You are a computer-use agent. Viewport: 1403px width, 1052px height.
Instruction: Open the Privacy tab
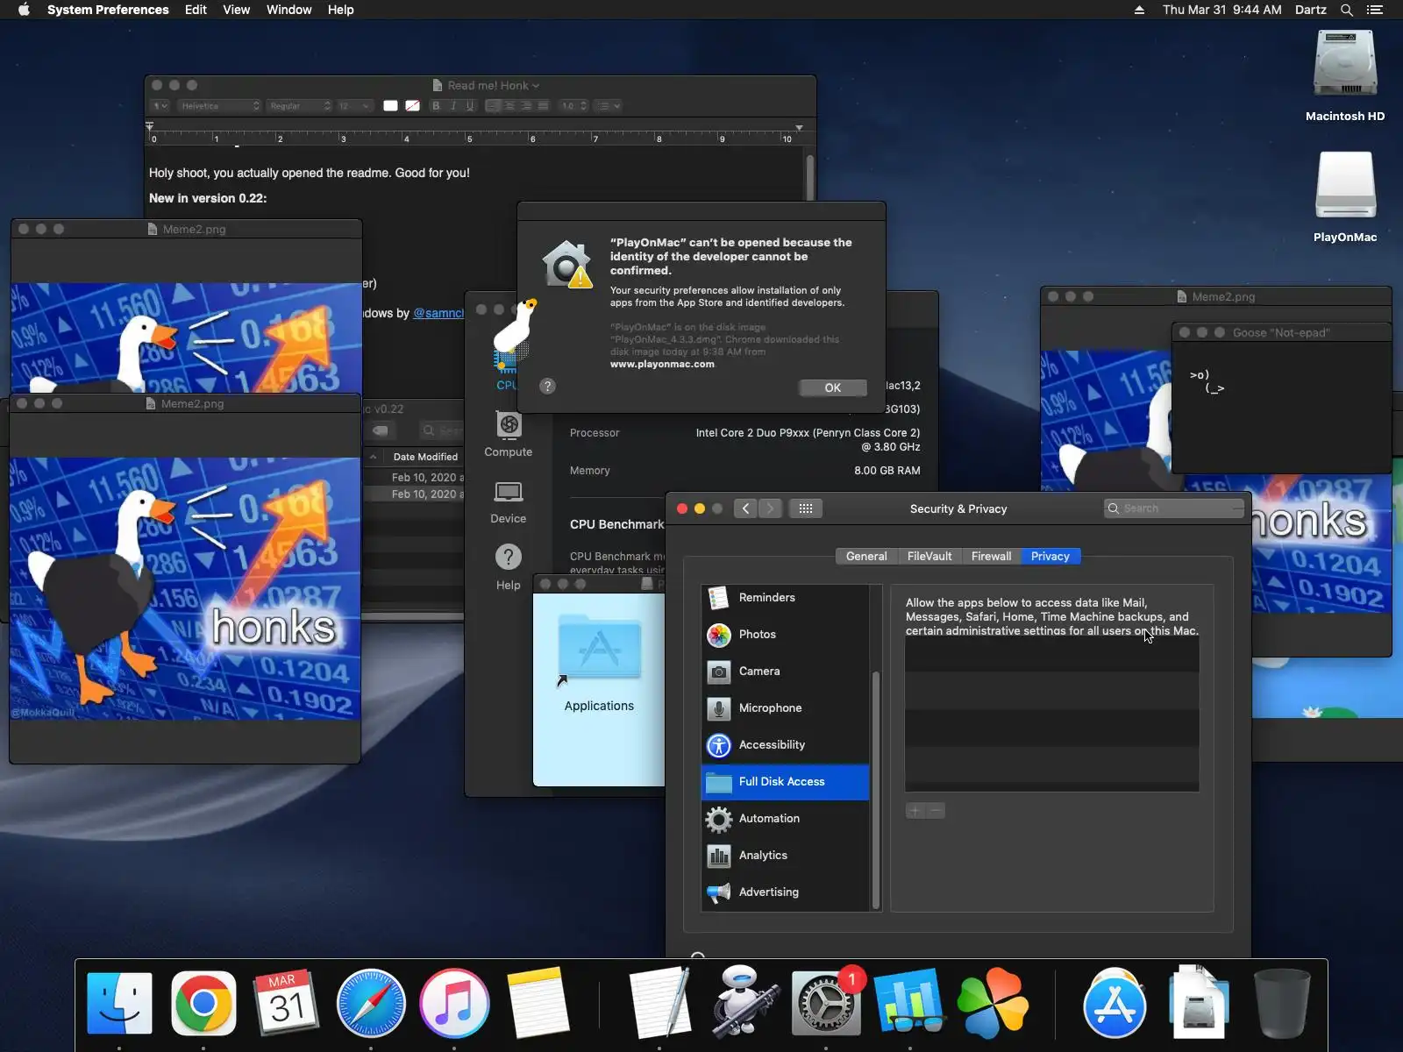point(1050,556)
